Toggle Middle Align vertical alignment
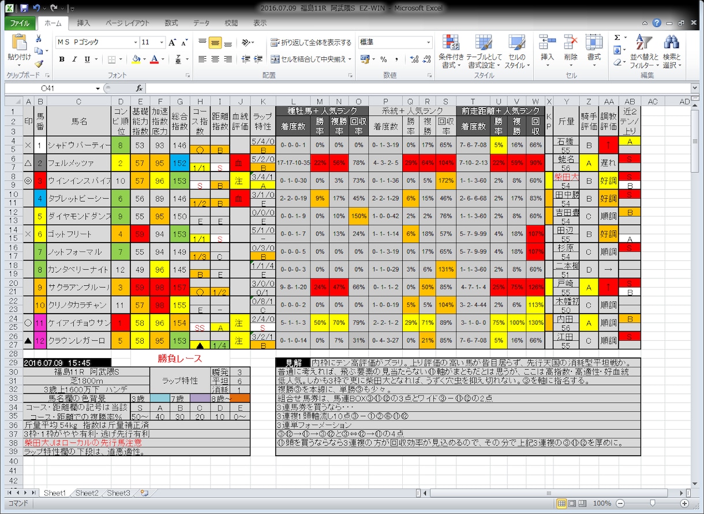The height and width of the screenshot is (514, 704). tap(215, 43)
